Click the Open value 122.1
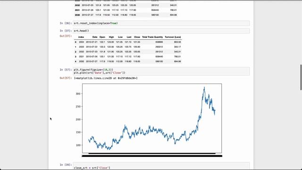The image size is (302, 170). pyautogui.click(x=102, y=42)
